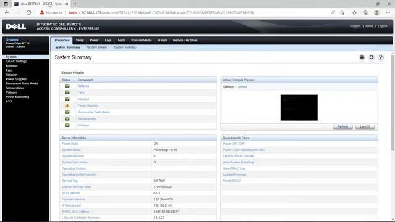Reload the browser page
This screenshot has width=395, height=222.
(x=29, y=12)
